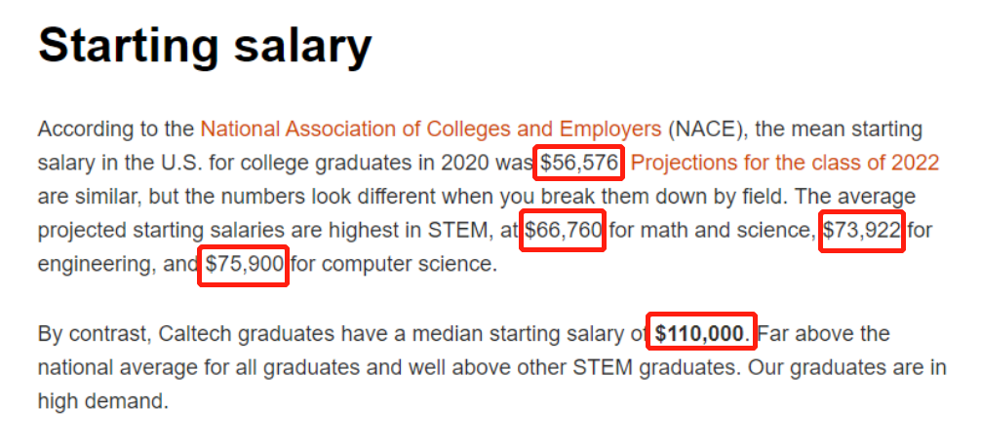981x446 pixels.
Task: Open the National Association of Colleges and Employers link
Action: coord(430,130)
